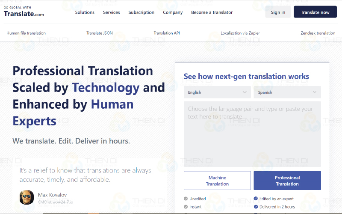Go to Localization via Zapier link

(x=240, y=33)
